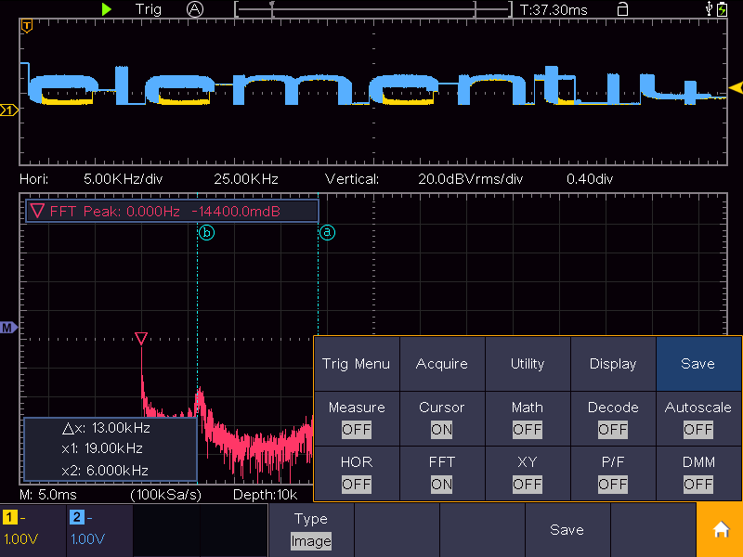Tap the orange Home button

point(720,529)
